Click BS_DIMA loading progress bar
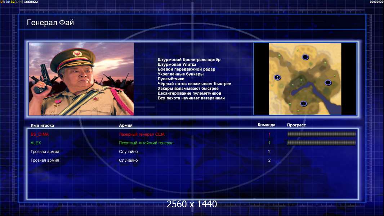Screen dimensions: 384x216 321,134
